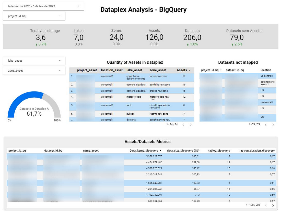281x213 pixels.
Task: Click the project_asset column header
Action: [x=87, y=70]
